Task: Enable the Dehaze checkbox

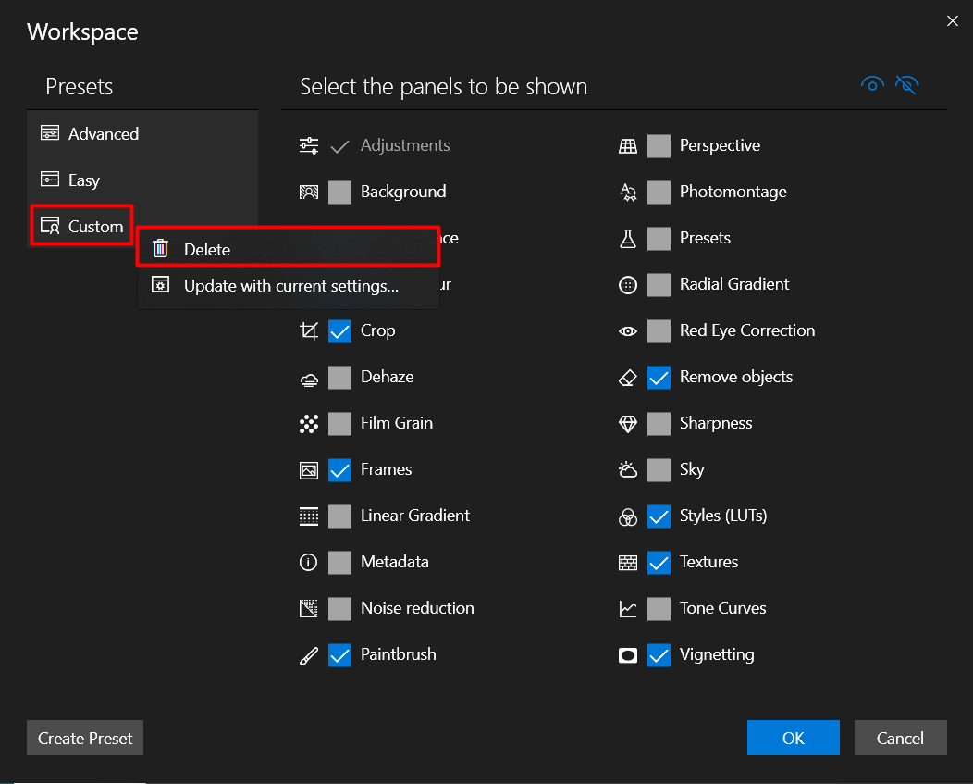Action: click(x=339, y=378)
